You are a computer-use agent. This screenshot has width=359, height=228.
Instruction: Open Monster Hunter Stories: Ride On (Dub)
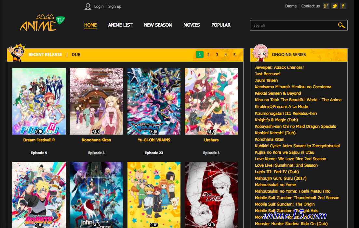[x=291, y=224]
